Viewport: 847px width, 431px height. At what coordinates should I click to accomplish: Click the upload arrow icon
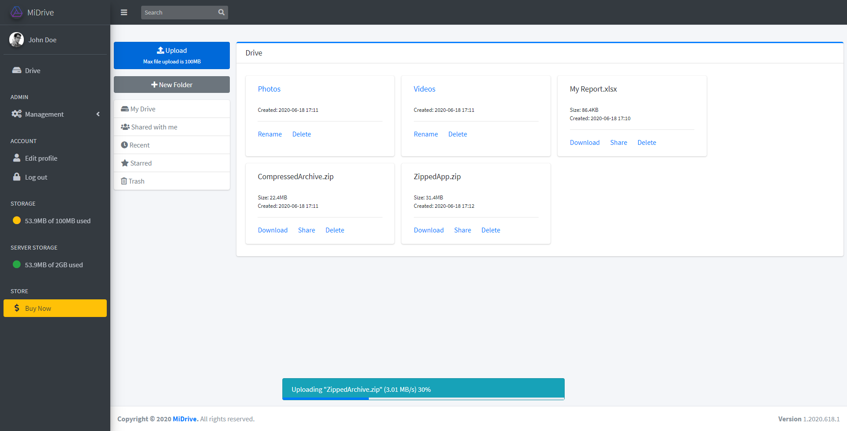tap(161, 50)
